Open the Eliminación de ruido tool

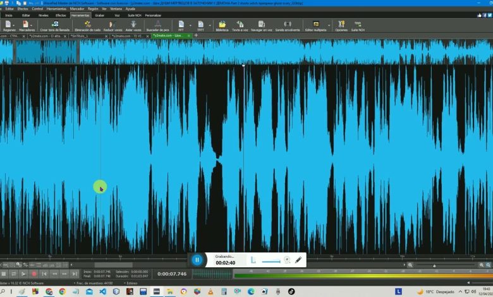(87, 25)
